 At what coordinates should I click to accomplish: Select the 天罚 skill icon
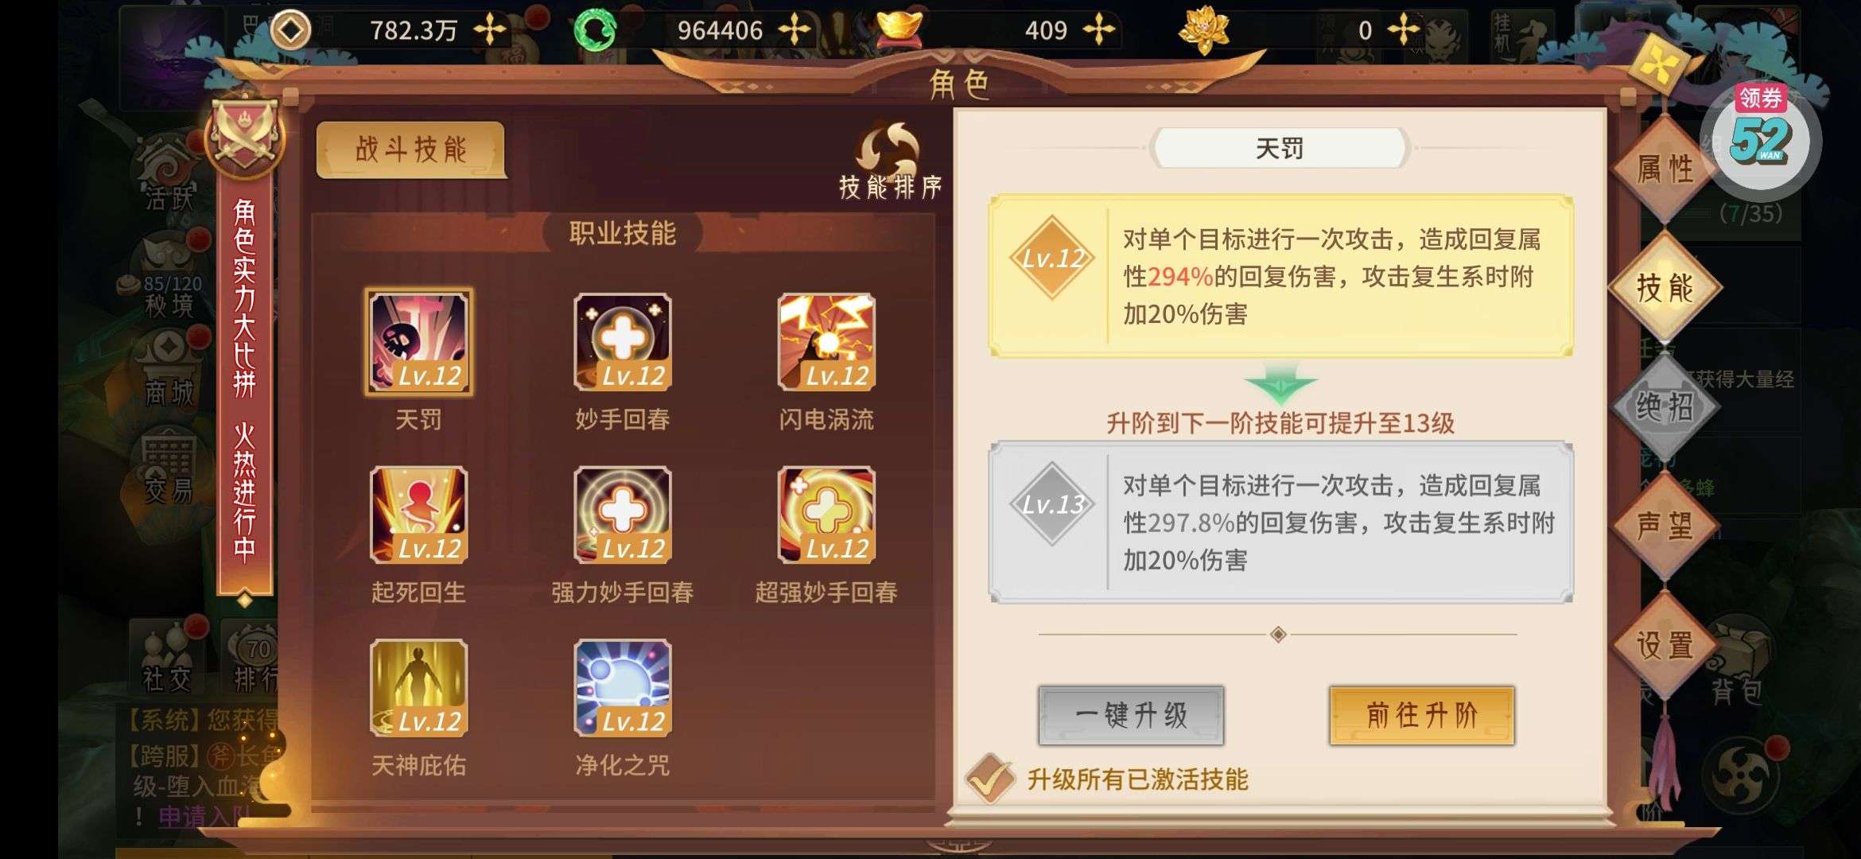[x=418, y=342]
